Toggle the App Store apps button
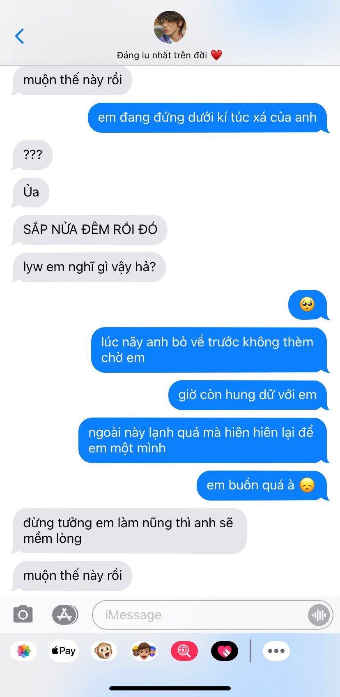 65,615
